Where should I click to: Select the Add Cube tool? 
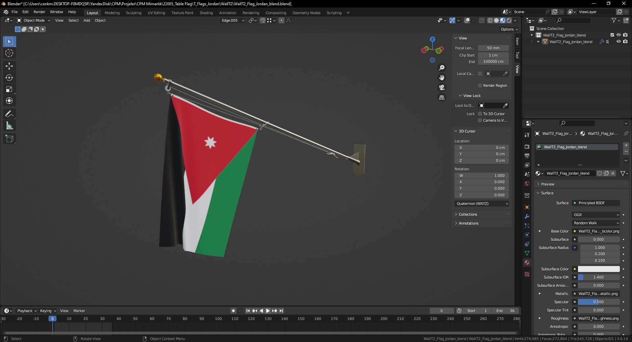click(9, 139)
